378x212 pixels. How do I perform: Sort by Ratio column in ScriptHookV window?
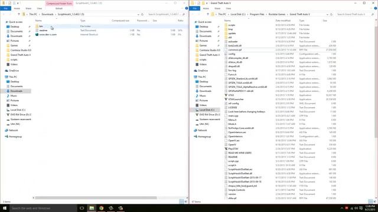pos(180,21)
